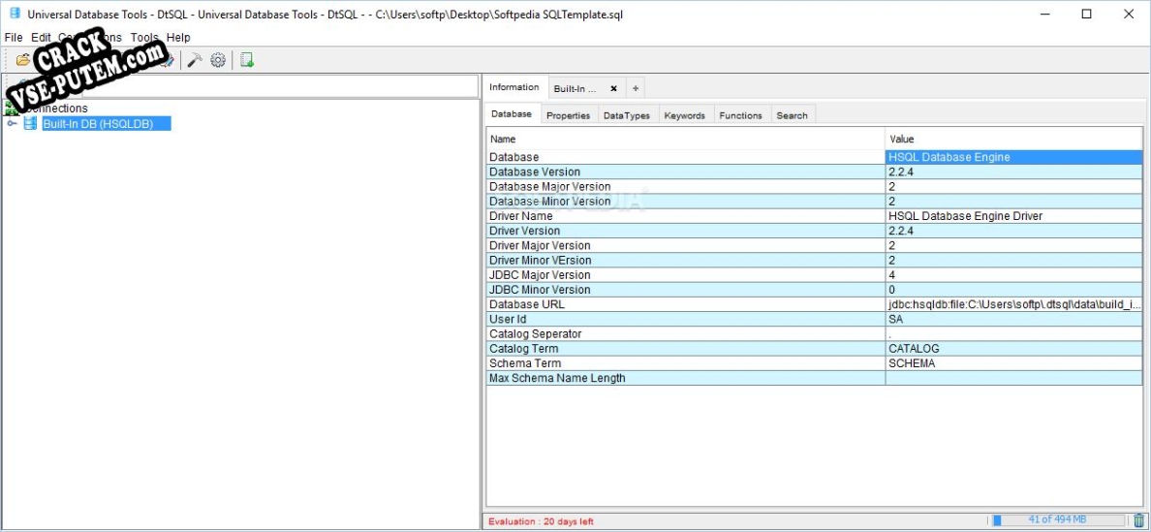Select the Keywords sub-tab
1151x532 pixels.
click(685, 115)
